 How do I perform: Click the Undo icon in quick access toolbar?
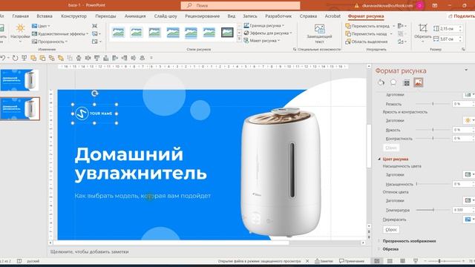click(3, 58)
